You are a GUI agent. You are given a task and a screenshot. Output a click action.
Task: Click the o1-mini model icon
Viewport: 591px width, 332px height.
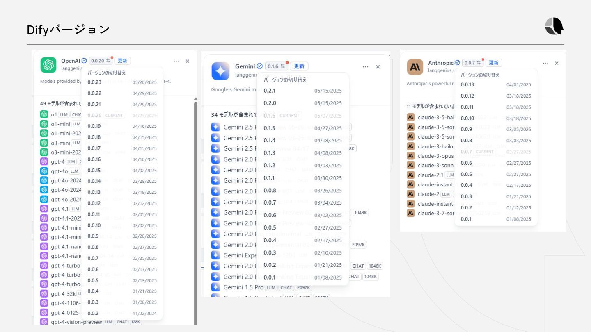pyautogui.click(x=44, y=124)
